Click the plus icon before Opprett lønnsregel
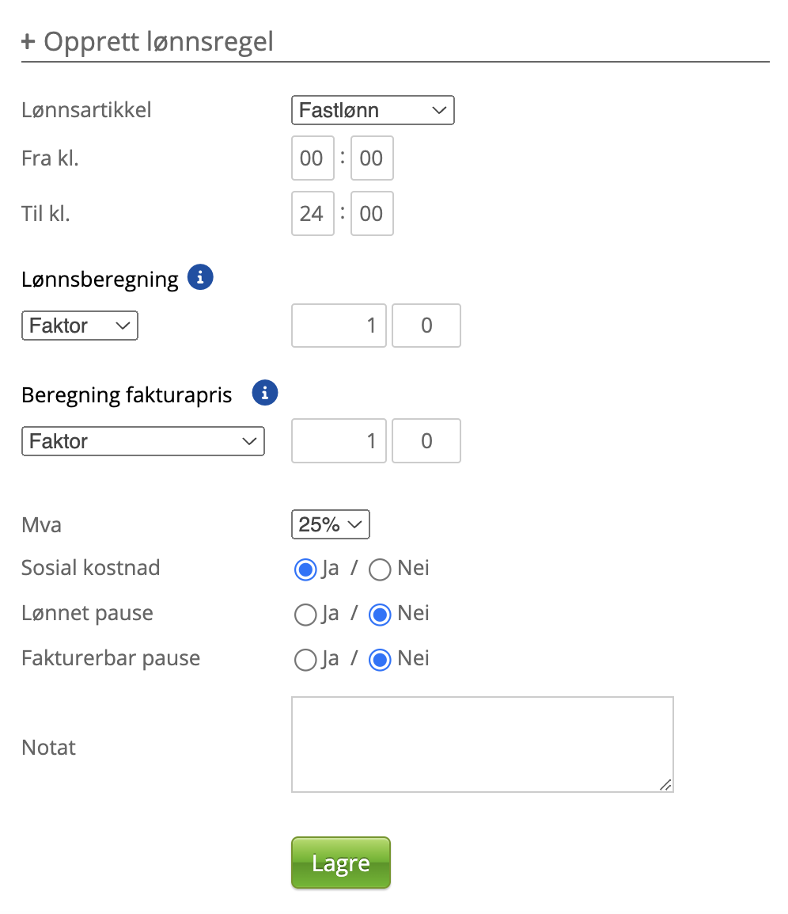Image resolution: width=788 pixels, height=914 pixels. click(x=28, y=41)
